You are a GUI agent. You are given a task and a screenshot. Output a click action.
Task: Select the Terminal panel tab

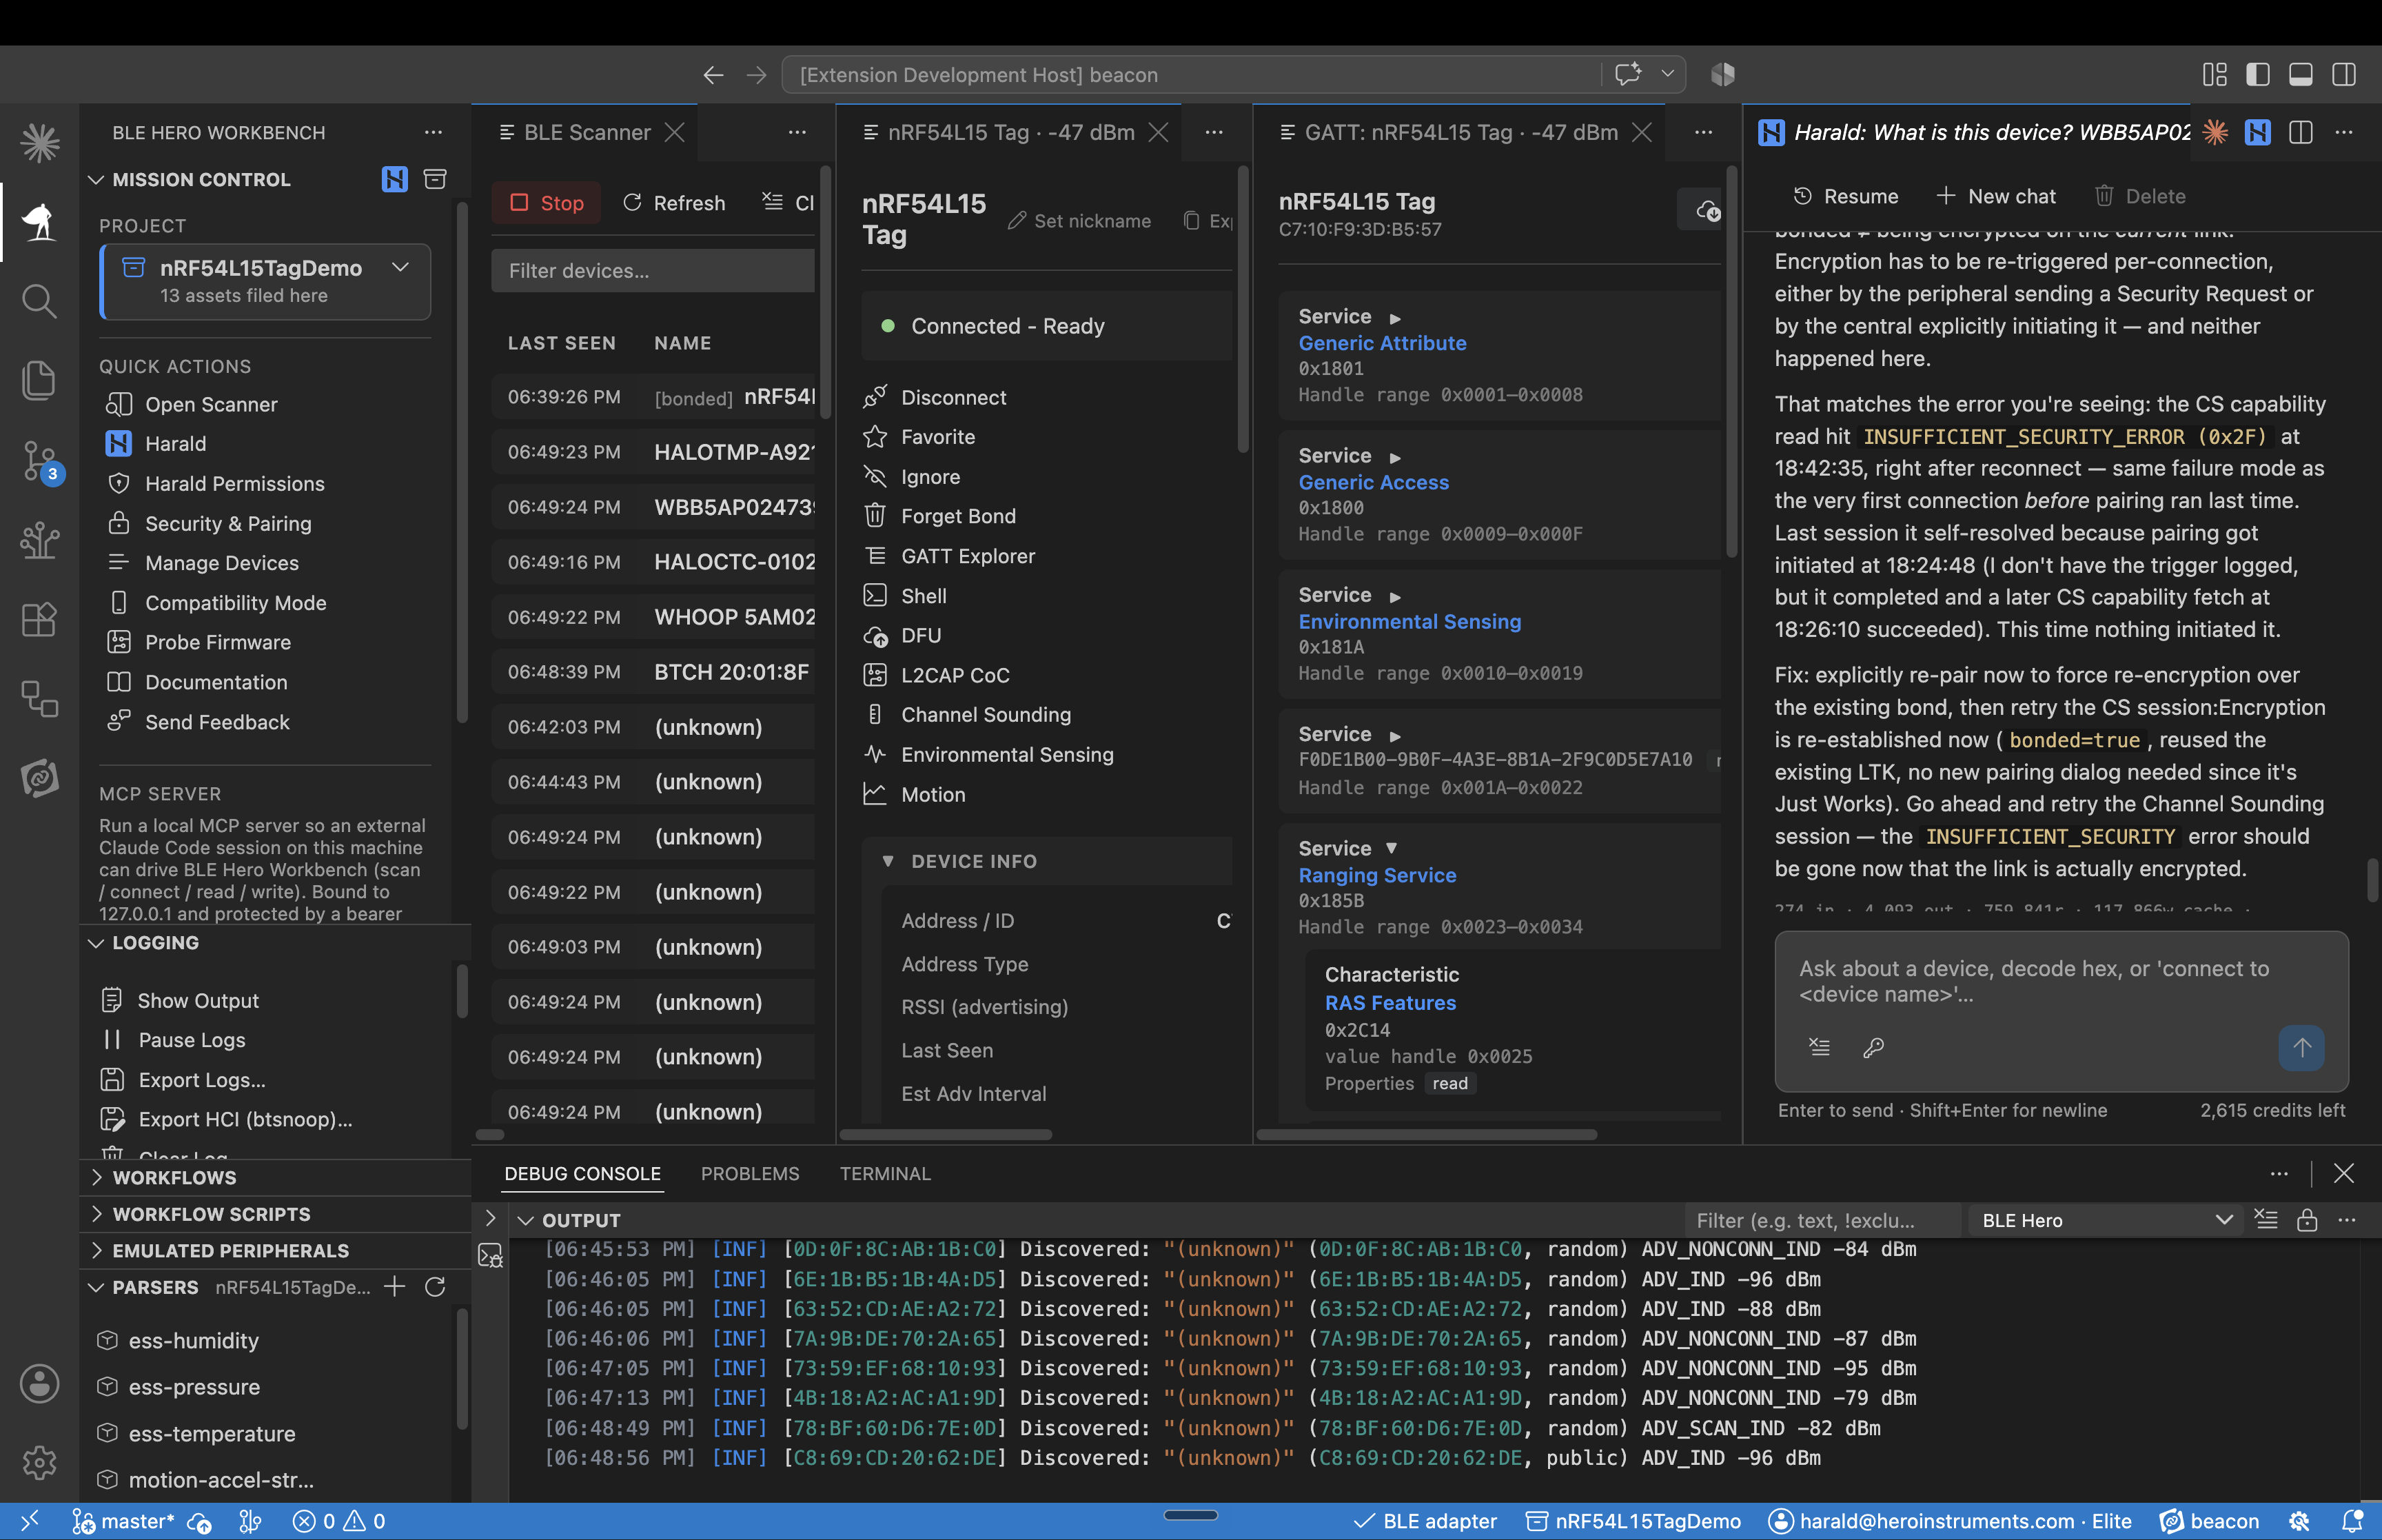(x=884, y=1173)
